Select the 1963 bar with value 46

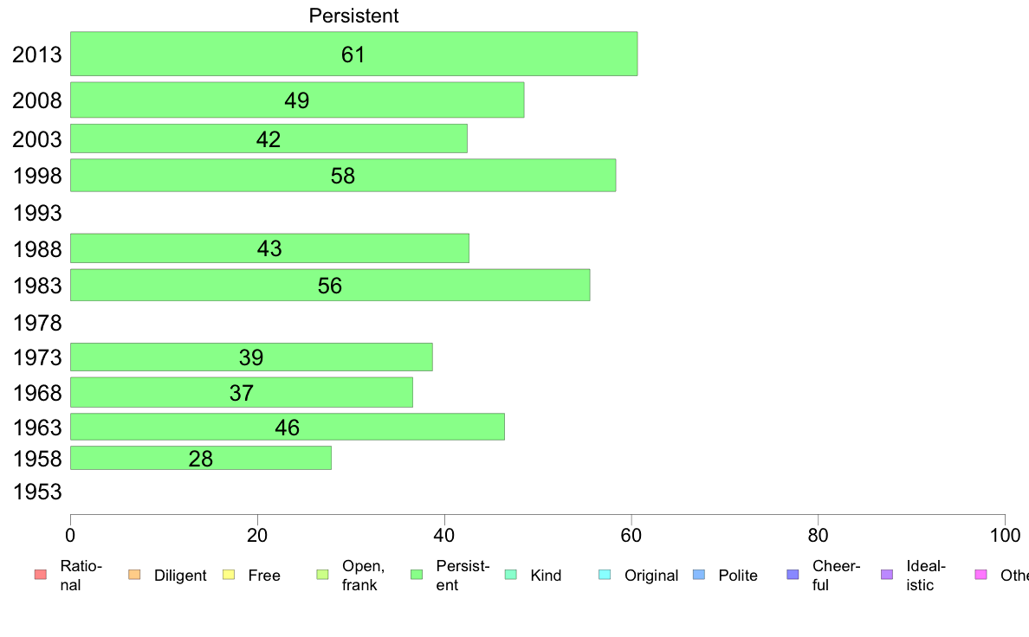pos(288,427)
